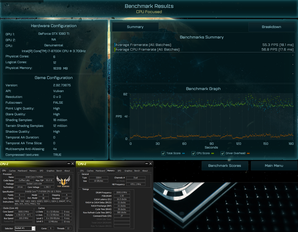Click the CAS# Latency value '16.0 clocks'
Viewport: 298px width, 232px height.
(x=122, y=199)
